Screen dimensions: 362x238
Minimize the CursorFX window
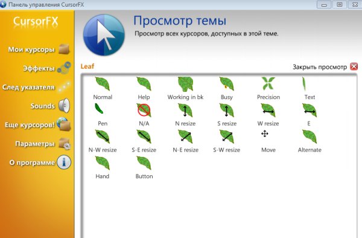(324, 4)
